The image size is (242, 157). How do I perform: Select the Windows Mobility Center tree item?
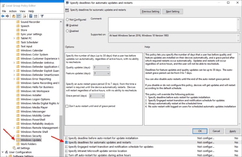[35, 115]
